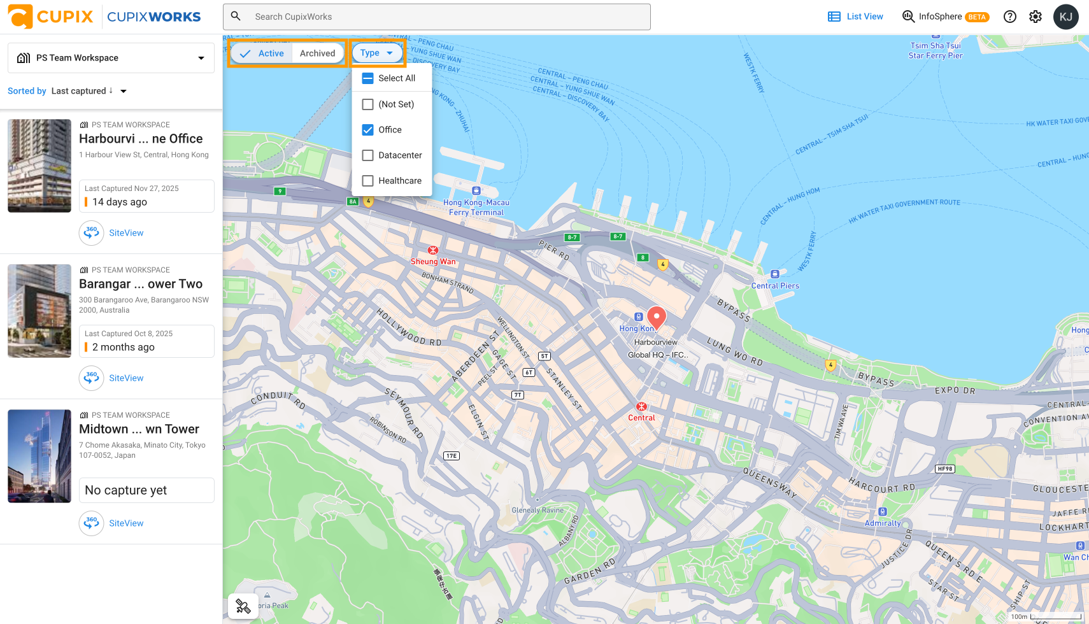Click the Cupix logo icon
The height and width of the screenshot is (624, 1089).
(20, 17)
